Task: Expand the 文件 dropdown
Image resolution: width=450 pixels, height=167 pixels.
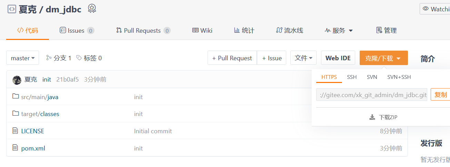Action: click(x=303, y=58)
